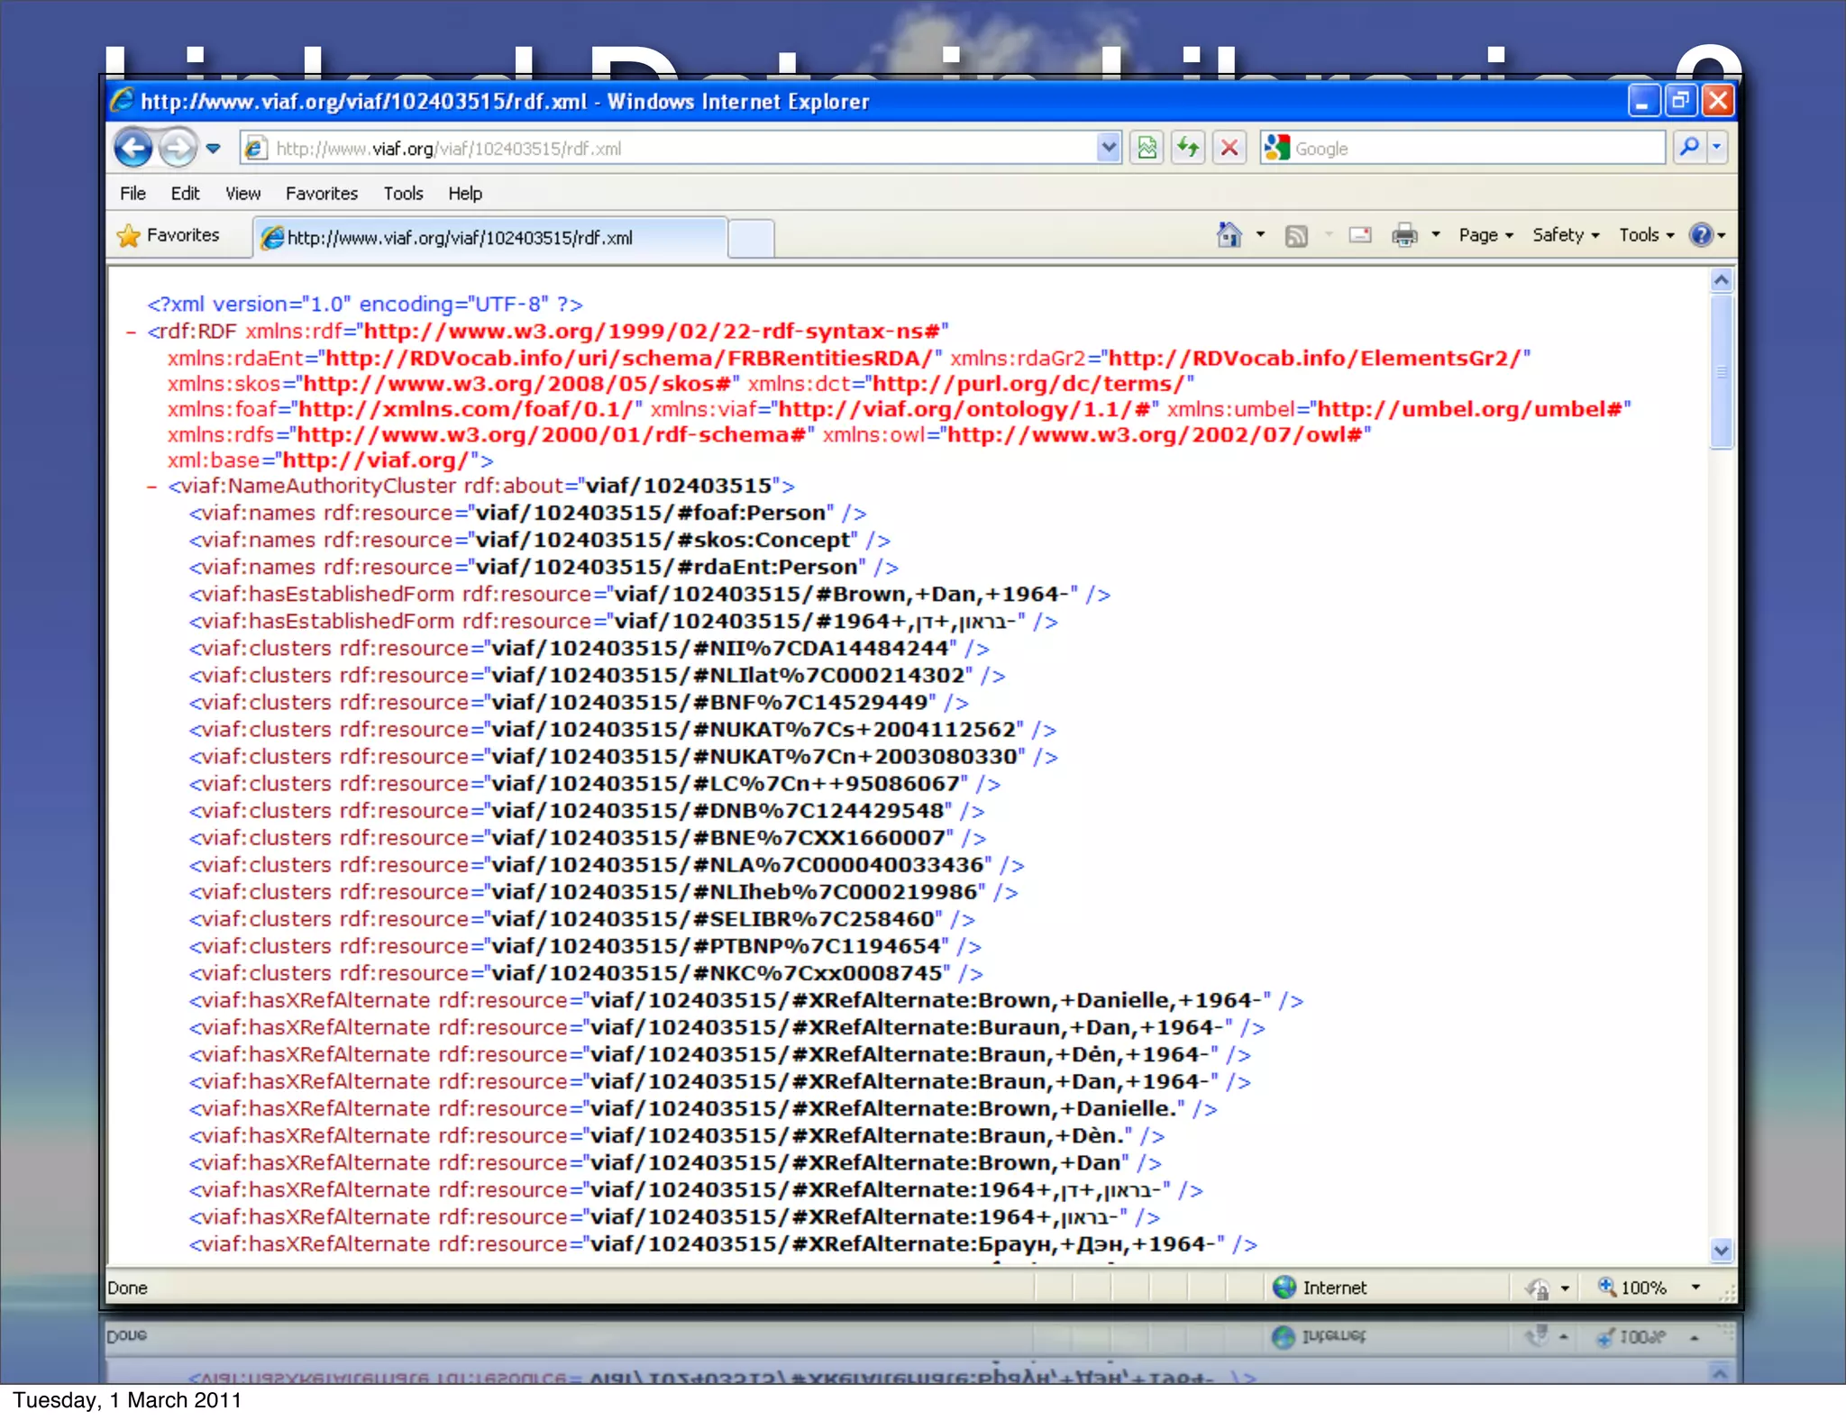Image resolution: width=1846 pixels, height=1420 pixels.
Task: Click the search magnifier icon
Action: pyautogui.click(x=1689, y=147)
